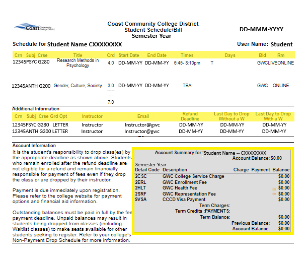Click the 'Times' column header
Screen dimensions: 307x259
pos(187,55)
